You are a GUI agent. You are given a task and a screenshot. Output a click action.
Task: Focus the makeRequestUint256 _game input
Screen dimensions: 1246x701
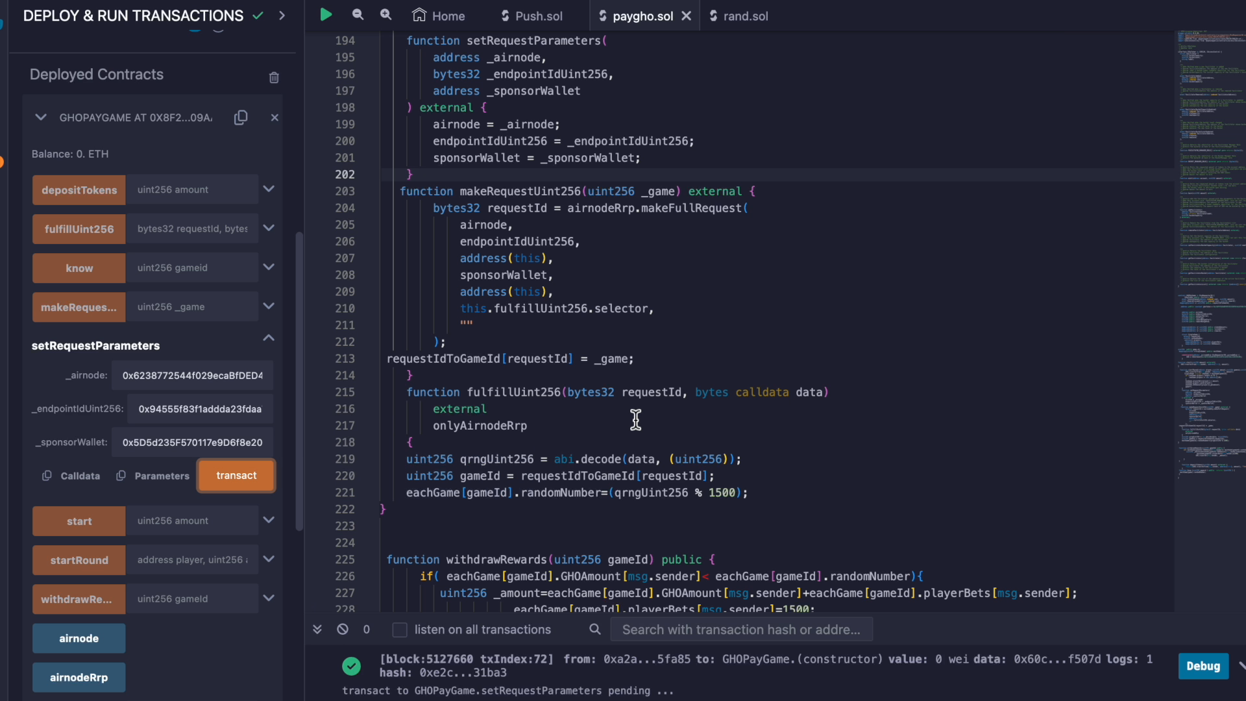[x=192, y=306]
